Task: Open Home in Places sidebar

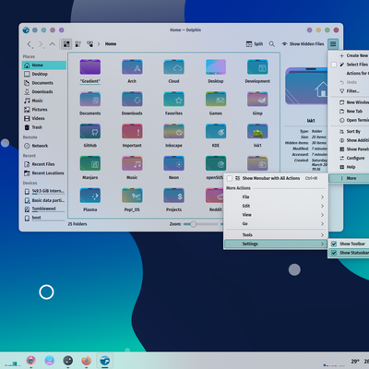Action: click(44, 65)
